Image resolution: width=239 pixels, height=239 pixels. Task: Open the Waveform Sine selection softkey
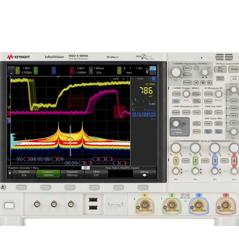[x=24, y=174]
